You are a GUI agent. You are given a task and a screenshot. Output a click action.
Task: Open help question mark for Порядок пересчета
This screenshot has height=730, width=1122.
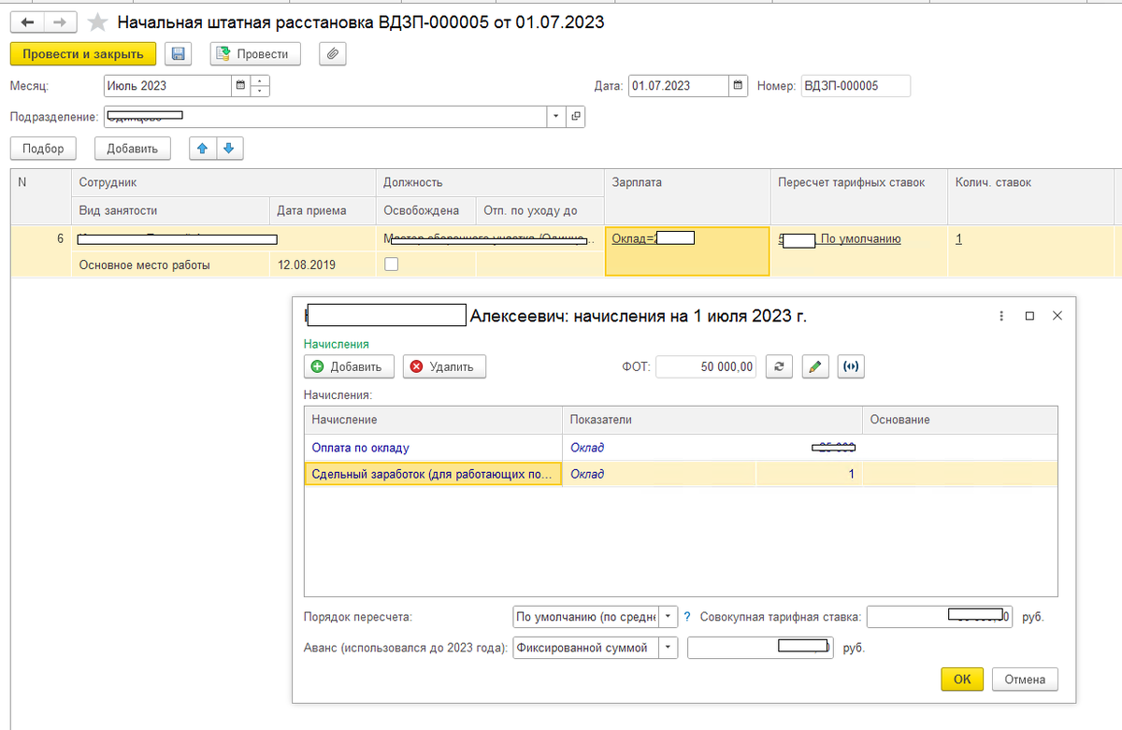coord(687,617)
